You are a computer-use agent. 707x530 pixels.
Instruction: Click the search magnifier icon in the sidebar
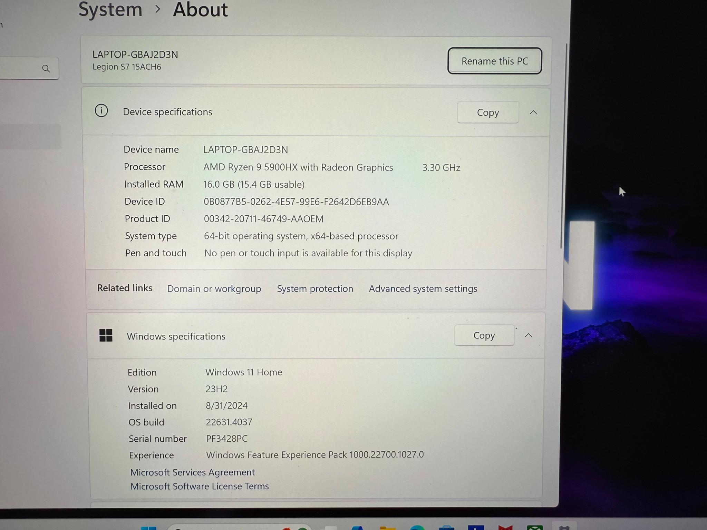[x=46, y=68]
